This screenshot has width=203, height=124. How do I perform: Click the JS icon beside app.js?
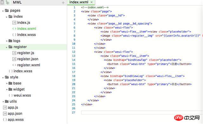click(5, 107)
